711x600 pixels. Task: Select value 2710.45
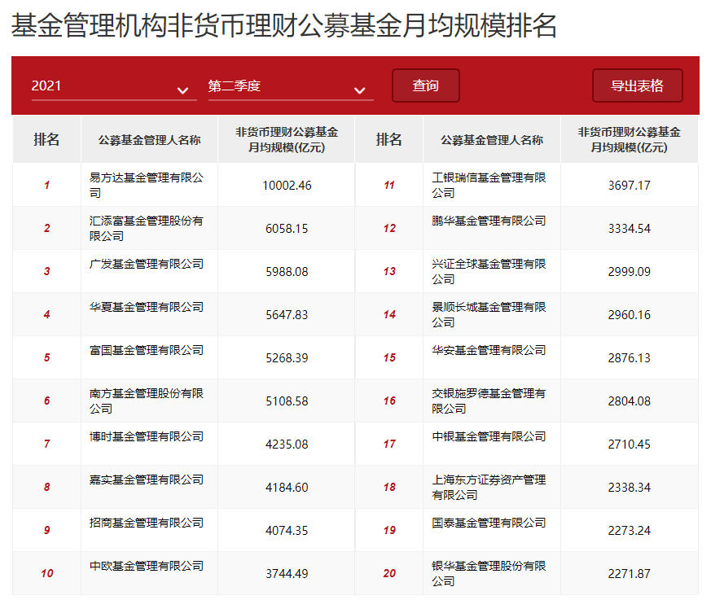(629, 445)
